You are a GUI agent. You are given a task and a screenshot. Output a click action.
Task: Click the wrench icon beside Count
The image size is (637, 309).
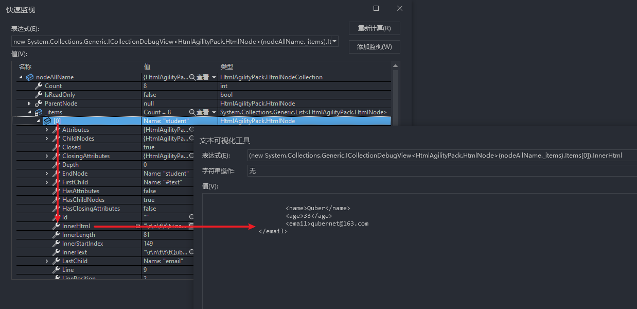tap(39, 86)
